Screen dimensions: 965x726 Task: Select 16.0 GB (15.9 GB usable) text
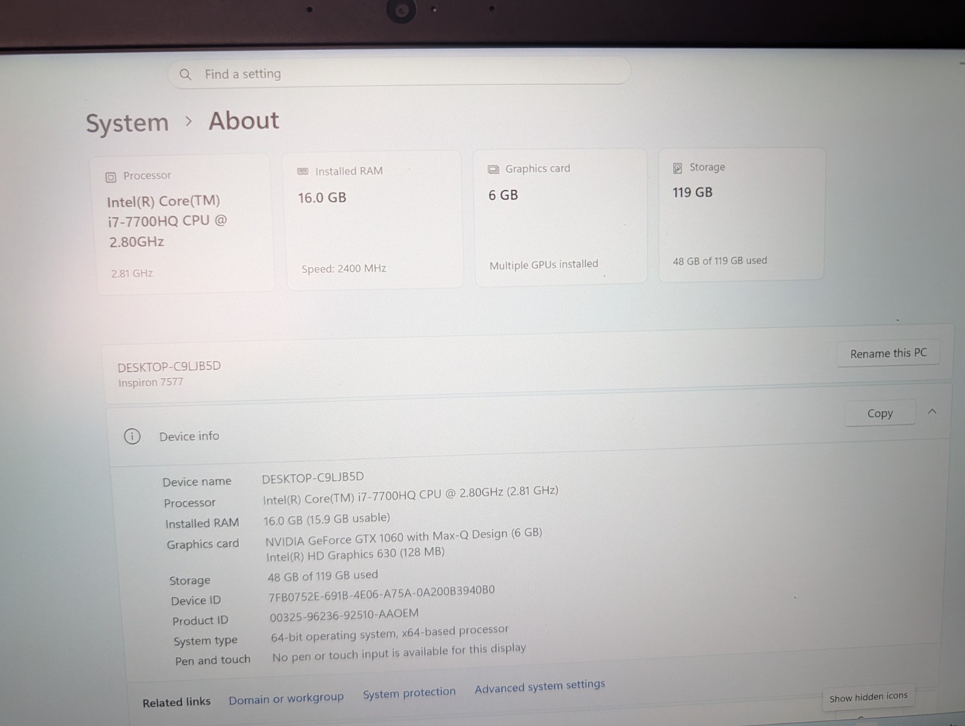pyautogui.click(x=327, y=519)
